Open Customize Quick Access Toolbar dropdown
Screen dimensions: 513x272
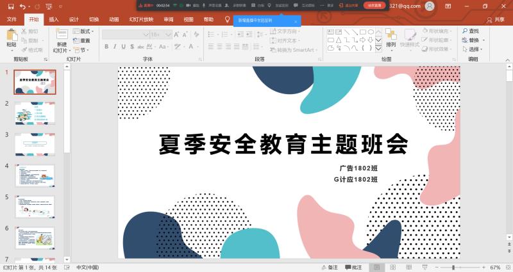[x=60, y=6]
